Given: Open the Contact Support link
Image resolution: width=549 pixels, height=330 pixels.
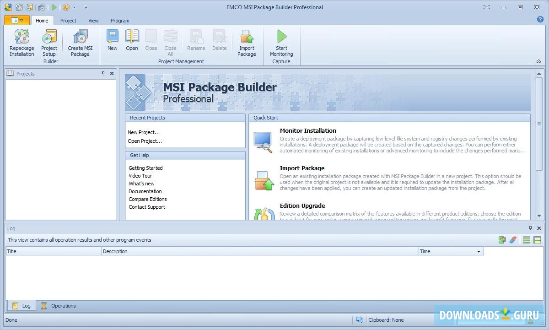Looking at the screenshot, I should coord(147,207).
